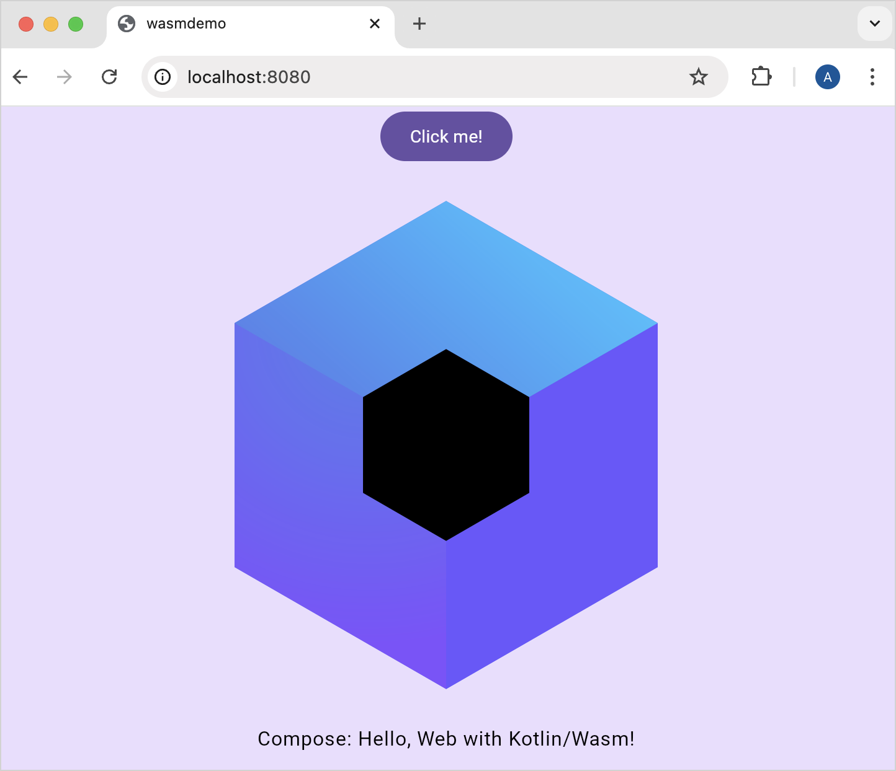
Task: Bookmark this page using the star
Action: coord(699,77)
